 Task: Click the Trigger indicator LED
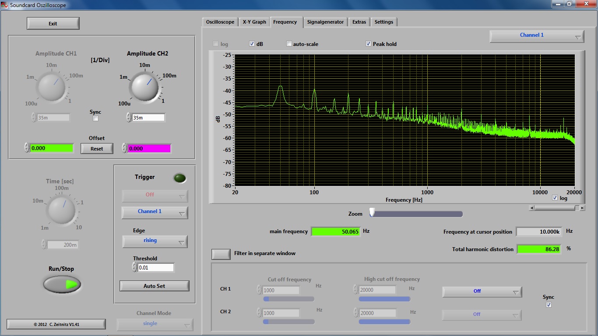(x=179, y=178)
